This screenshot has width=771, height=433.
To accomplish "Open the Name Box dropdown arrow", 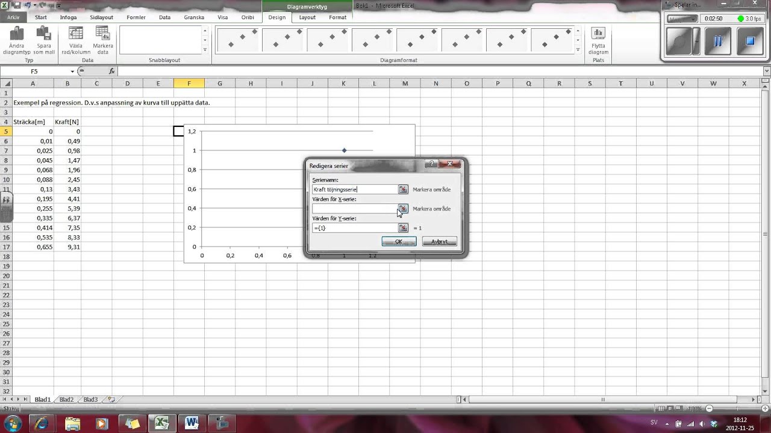I will pyautogui.click(x=72, y=71).
